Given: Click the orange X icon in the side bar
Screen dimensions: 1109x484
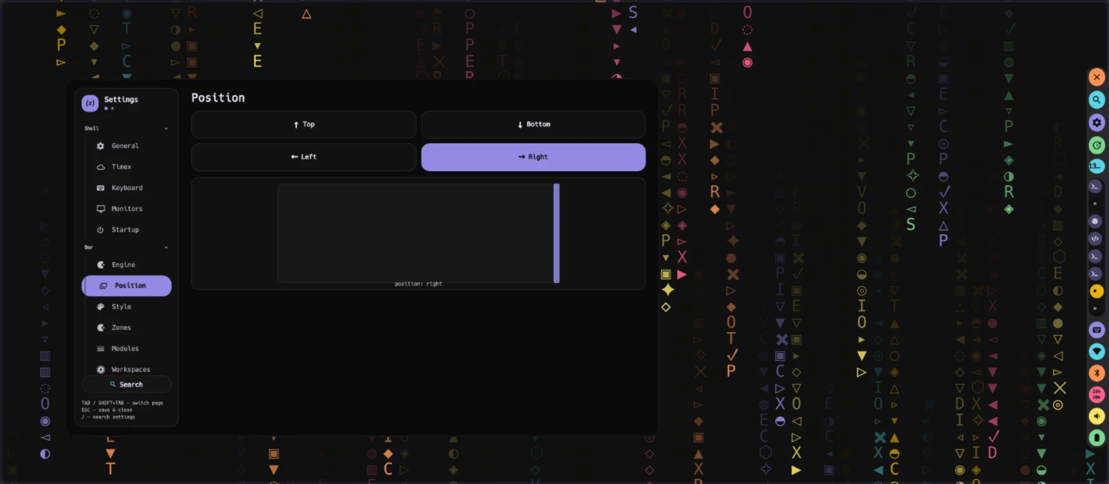Looking at the screenshot, I should click(1097, 77).
